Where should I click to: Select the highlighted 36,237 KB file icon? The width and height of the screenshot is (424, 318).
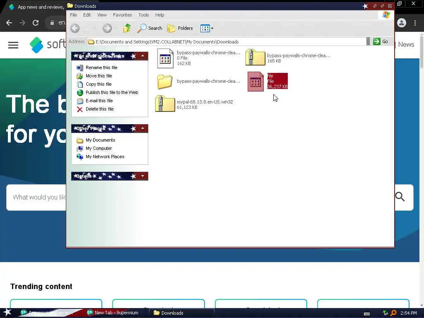click(255, 82)
